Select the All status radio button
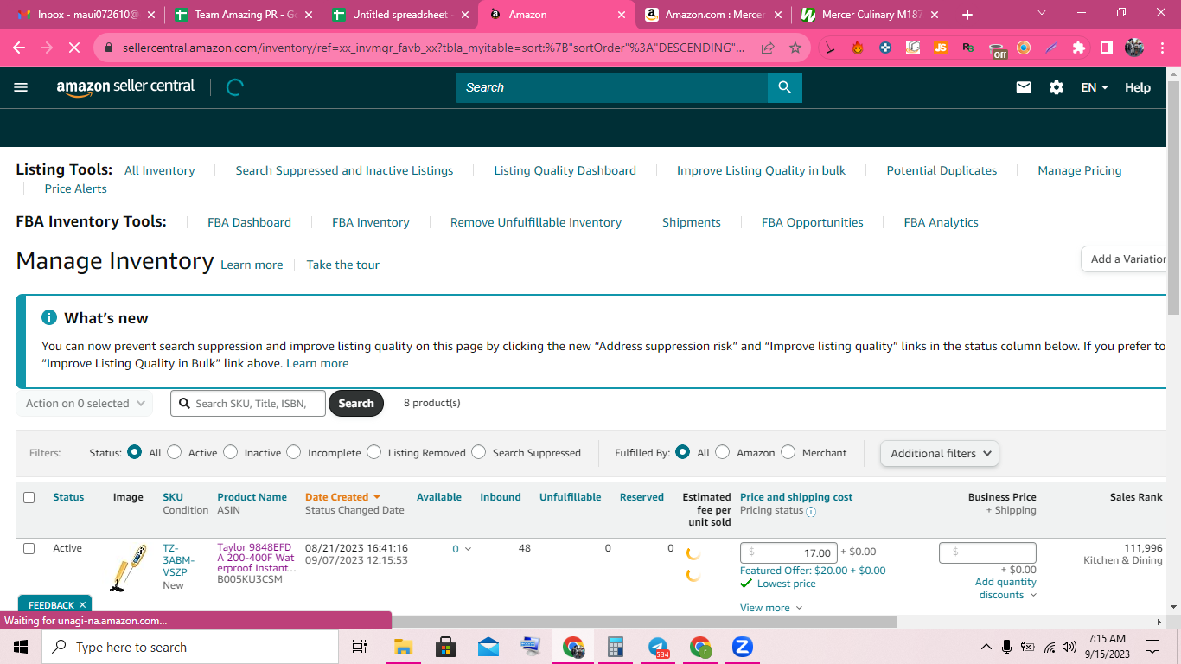Viewport: 1181px width, 664px height. [134, 452]
